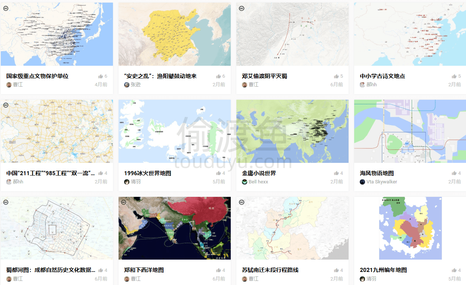This screenshot has height=285, width=466.
Task: Open the 海风物语地图 map preview image
Action: pyautogui.click(x=410, y=131)
